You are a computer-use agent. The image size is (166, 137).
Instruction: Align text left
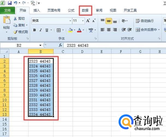(102, 30)
